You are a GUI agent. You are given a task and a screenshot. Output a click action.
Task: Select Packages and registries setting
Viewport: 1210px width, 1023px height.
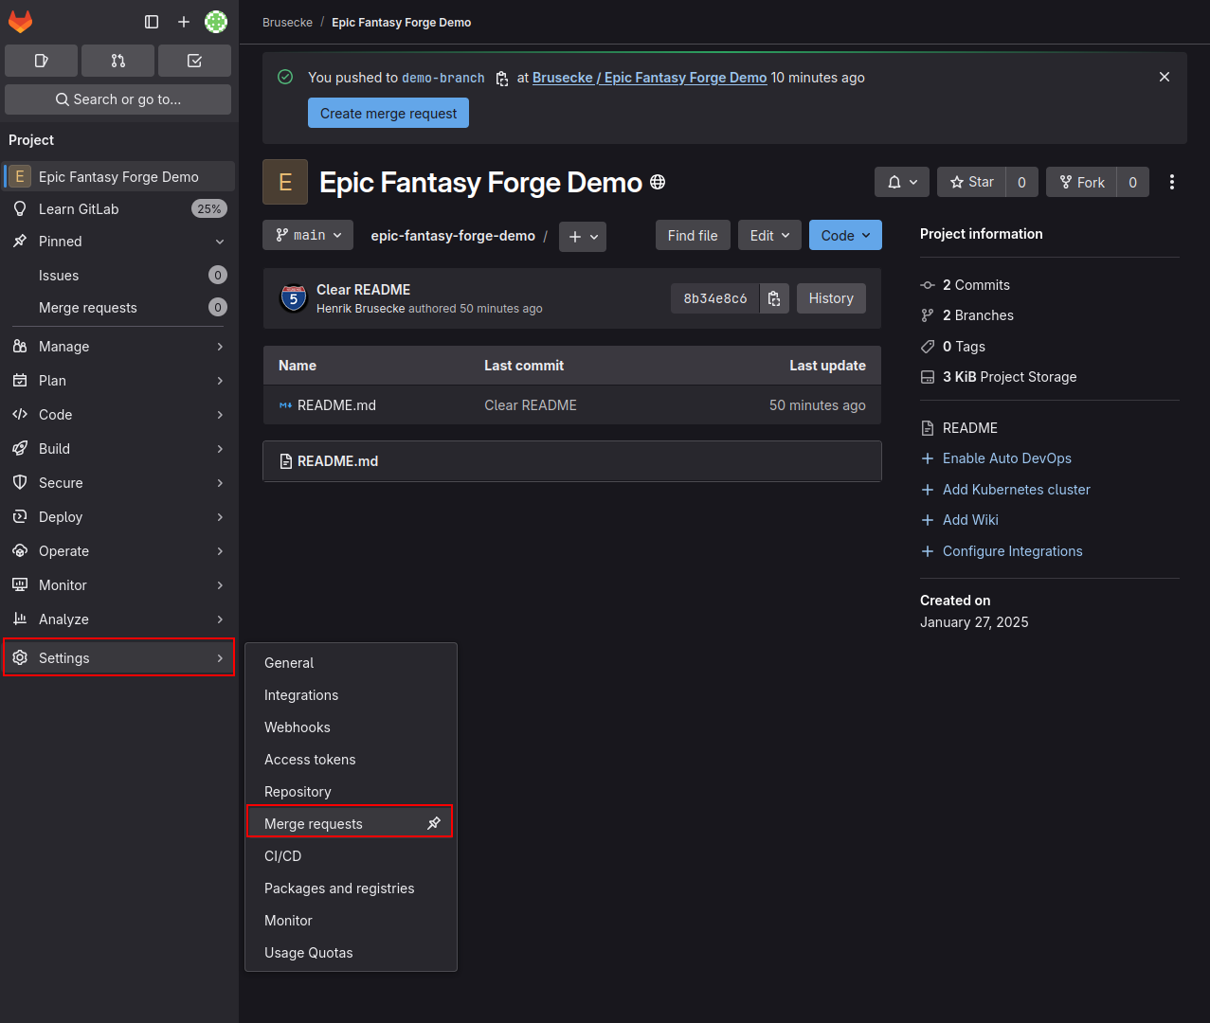pyautogui.click(x=351, y=888)
